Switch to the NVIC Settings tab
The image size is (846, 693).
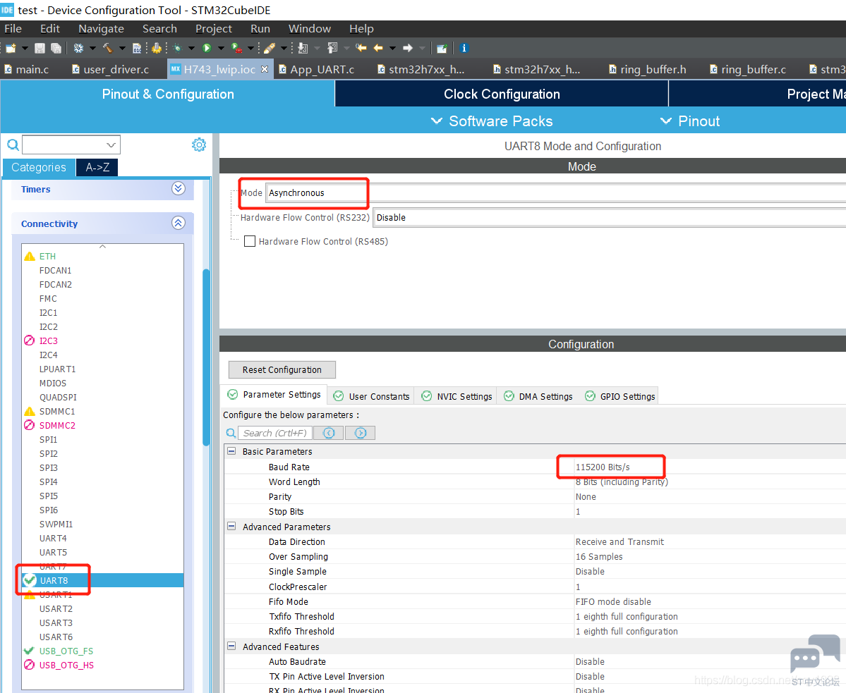pyautogui.click(x=457, y=396)
